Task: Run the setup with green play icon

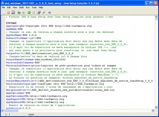Action: click(29, 12)
